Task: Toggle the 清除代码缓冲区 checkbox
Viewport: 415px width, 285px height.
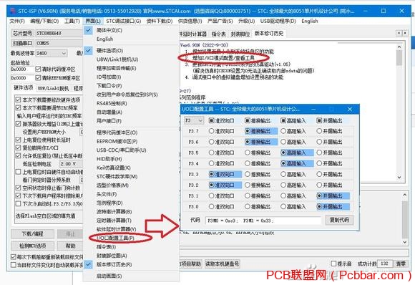Action: point(38,69)
